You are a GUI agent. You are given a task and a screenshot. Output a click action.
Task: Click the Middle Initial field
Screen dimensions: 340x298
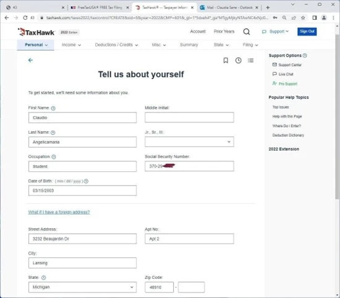(x=189, y=117)
